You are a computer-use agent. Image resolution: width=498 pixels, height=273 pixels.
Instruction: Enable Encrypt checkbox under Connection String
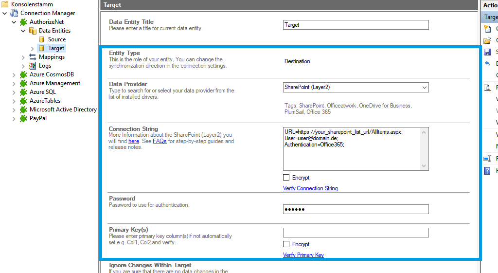tap(286, 178)
